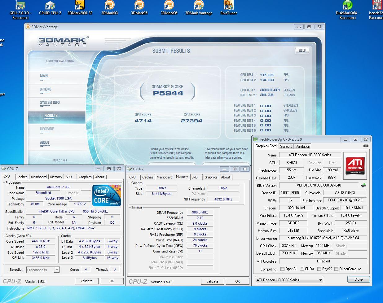Click the ATI Radeon logo in GPU-Z
This screenshot has width=383, height=303.
355,165
